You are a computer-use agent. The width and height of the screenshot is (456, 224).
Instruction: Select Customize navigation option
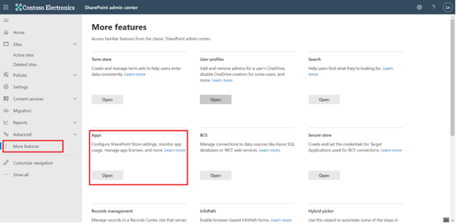[33, 163]
